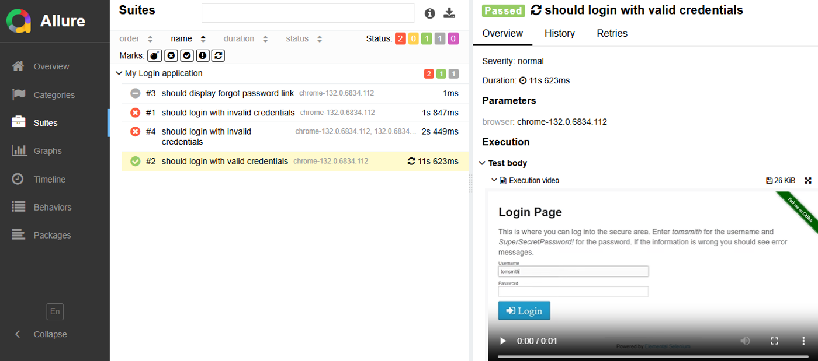Click the Allure logo icon

point(18,21)
